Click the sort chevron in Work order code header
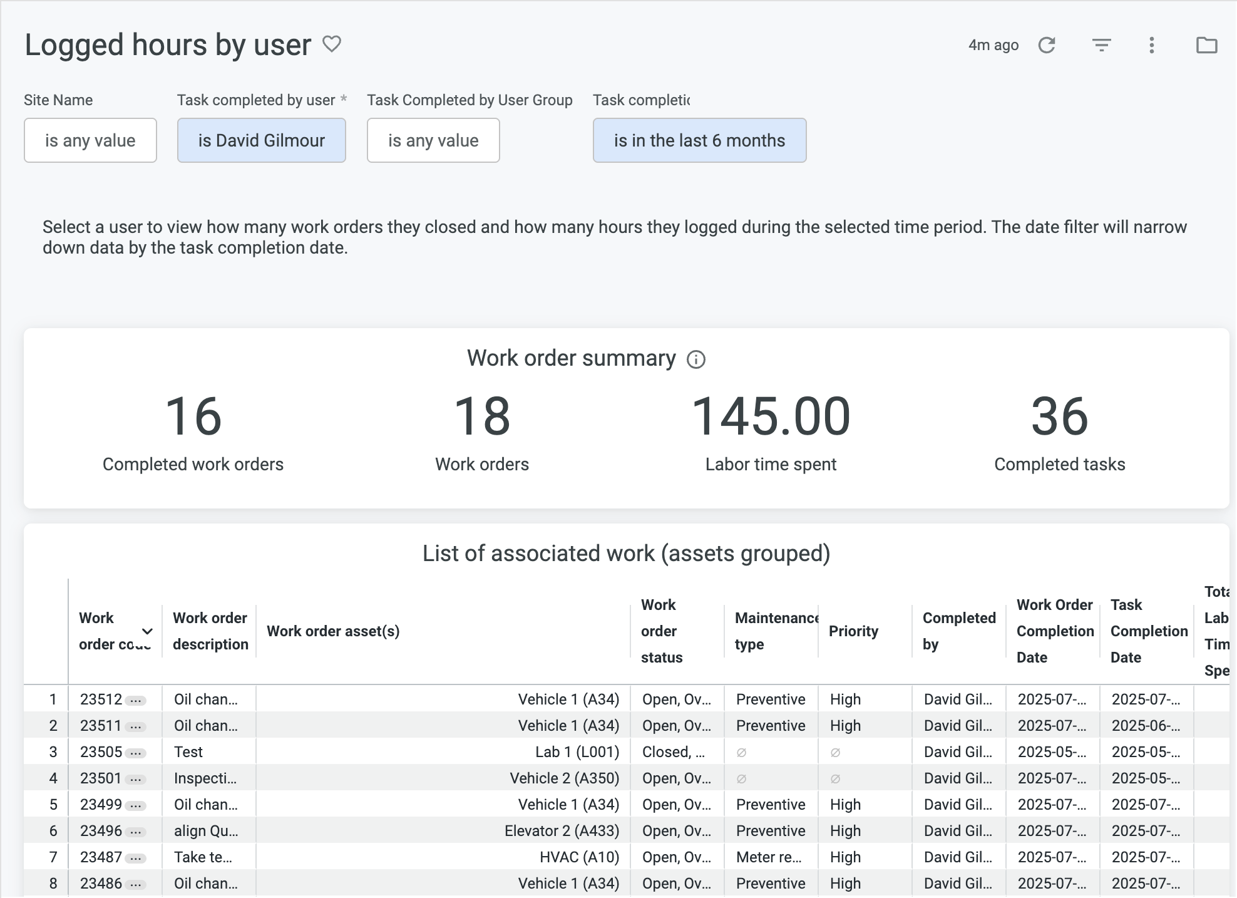This screenshot has height=898, width=1237. click(146, 632)
